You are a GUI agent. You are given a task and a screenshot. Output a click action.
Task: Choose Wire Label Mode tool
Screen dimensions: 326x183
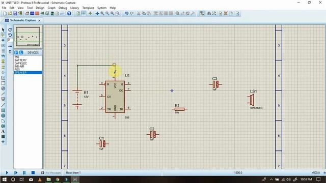[3, 45]
